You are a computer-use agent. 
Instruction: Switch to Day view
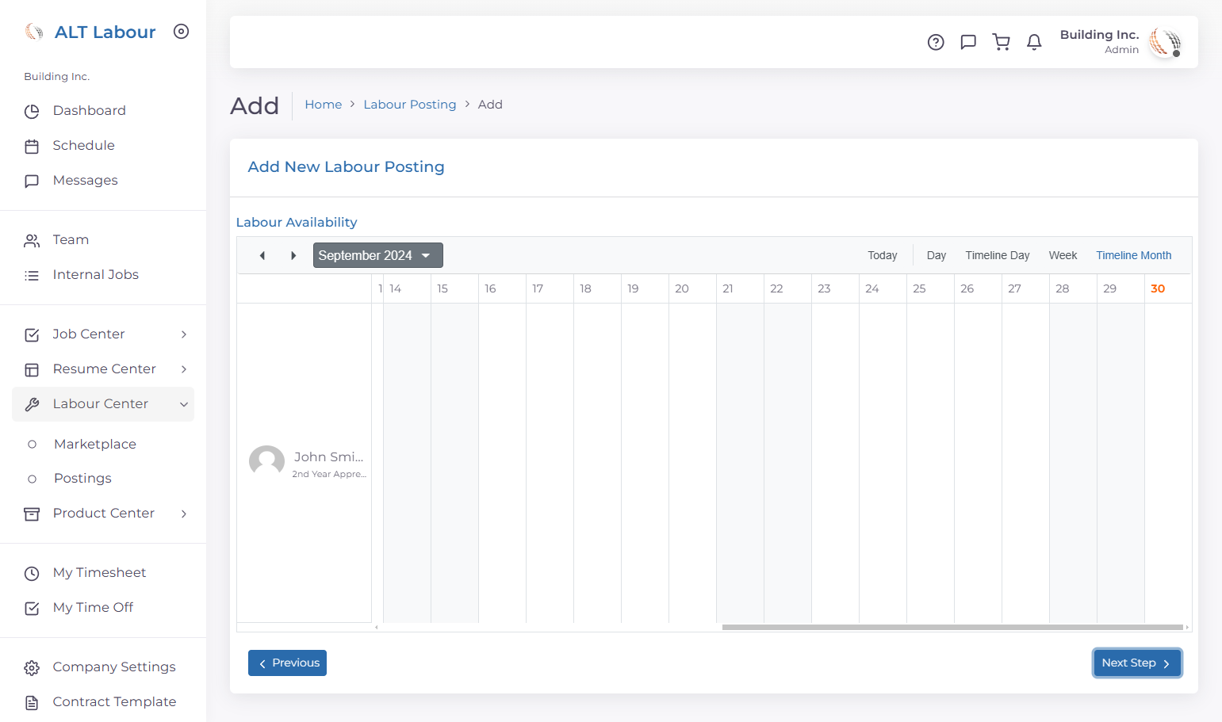937,255
